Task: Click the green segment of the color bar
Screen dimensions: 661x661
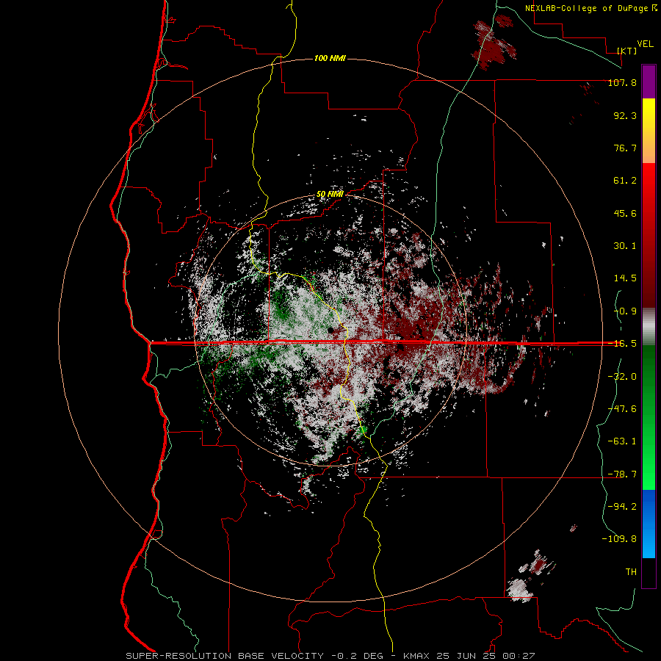Action: (x=649, y=417)
